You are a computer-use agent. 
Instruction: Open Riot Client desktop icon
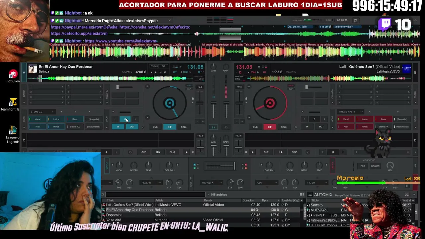tap(13, 76)
